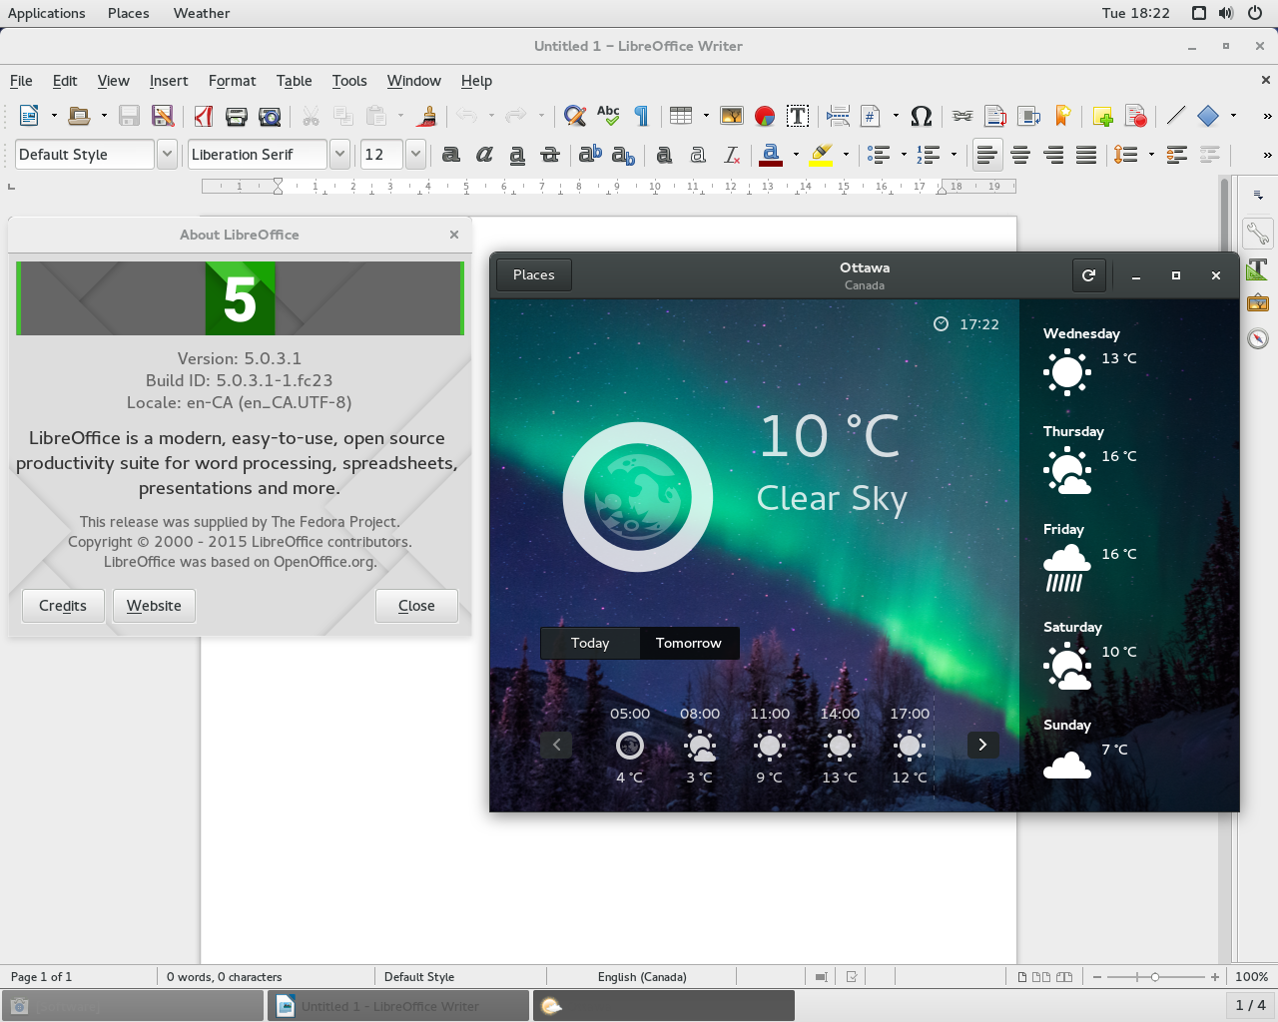
Task: Apply the dark red font color
Action: tap(770, 155)
